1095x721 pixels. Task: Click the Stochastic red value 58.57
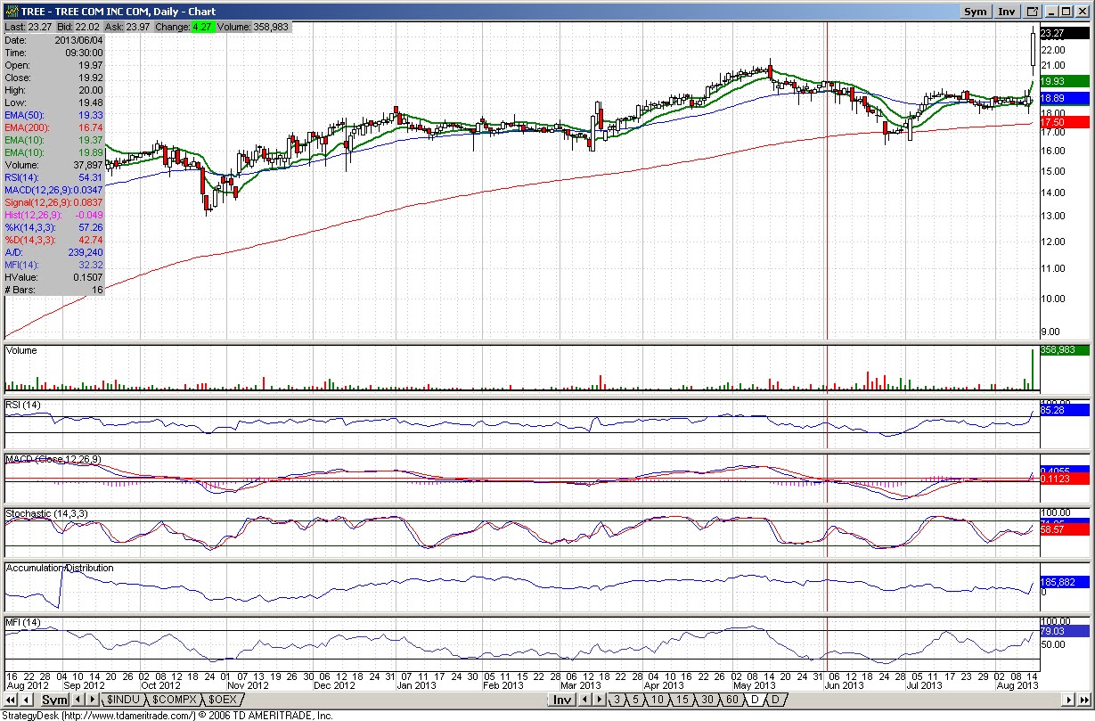(x=1064, y=530)
